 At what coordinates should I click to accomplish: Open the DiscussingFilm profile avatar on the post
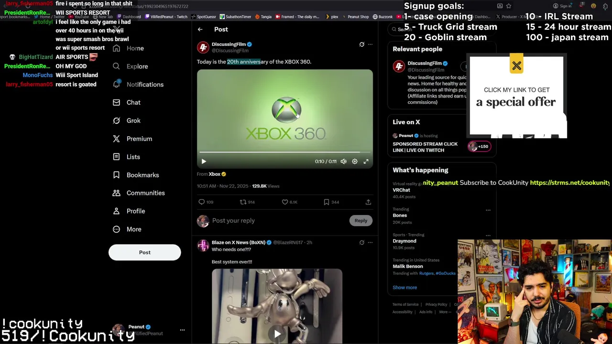[x=203, y=47]
